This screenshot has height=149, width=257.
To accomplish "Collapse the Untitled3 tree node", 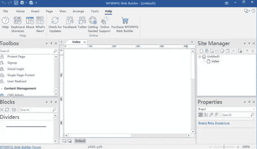I will coord(199,57).
